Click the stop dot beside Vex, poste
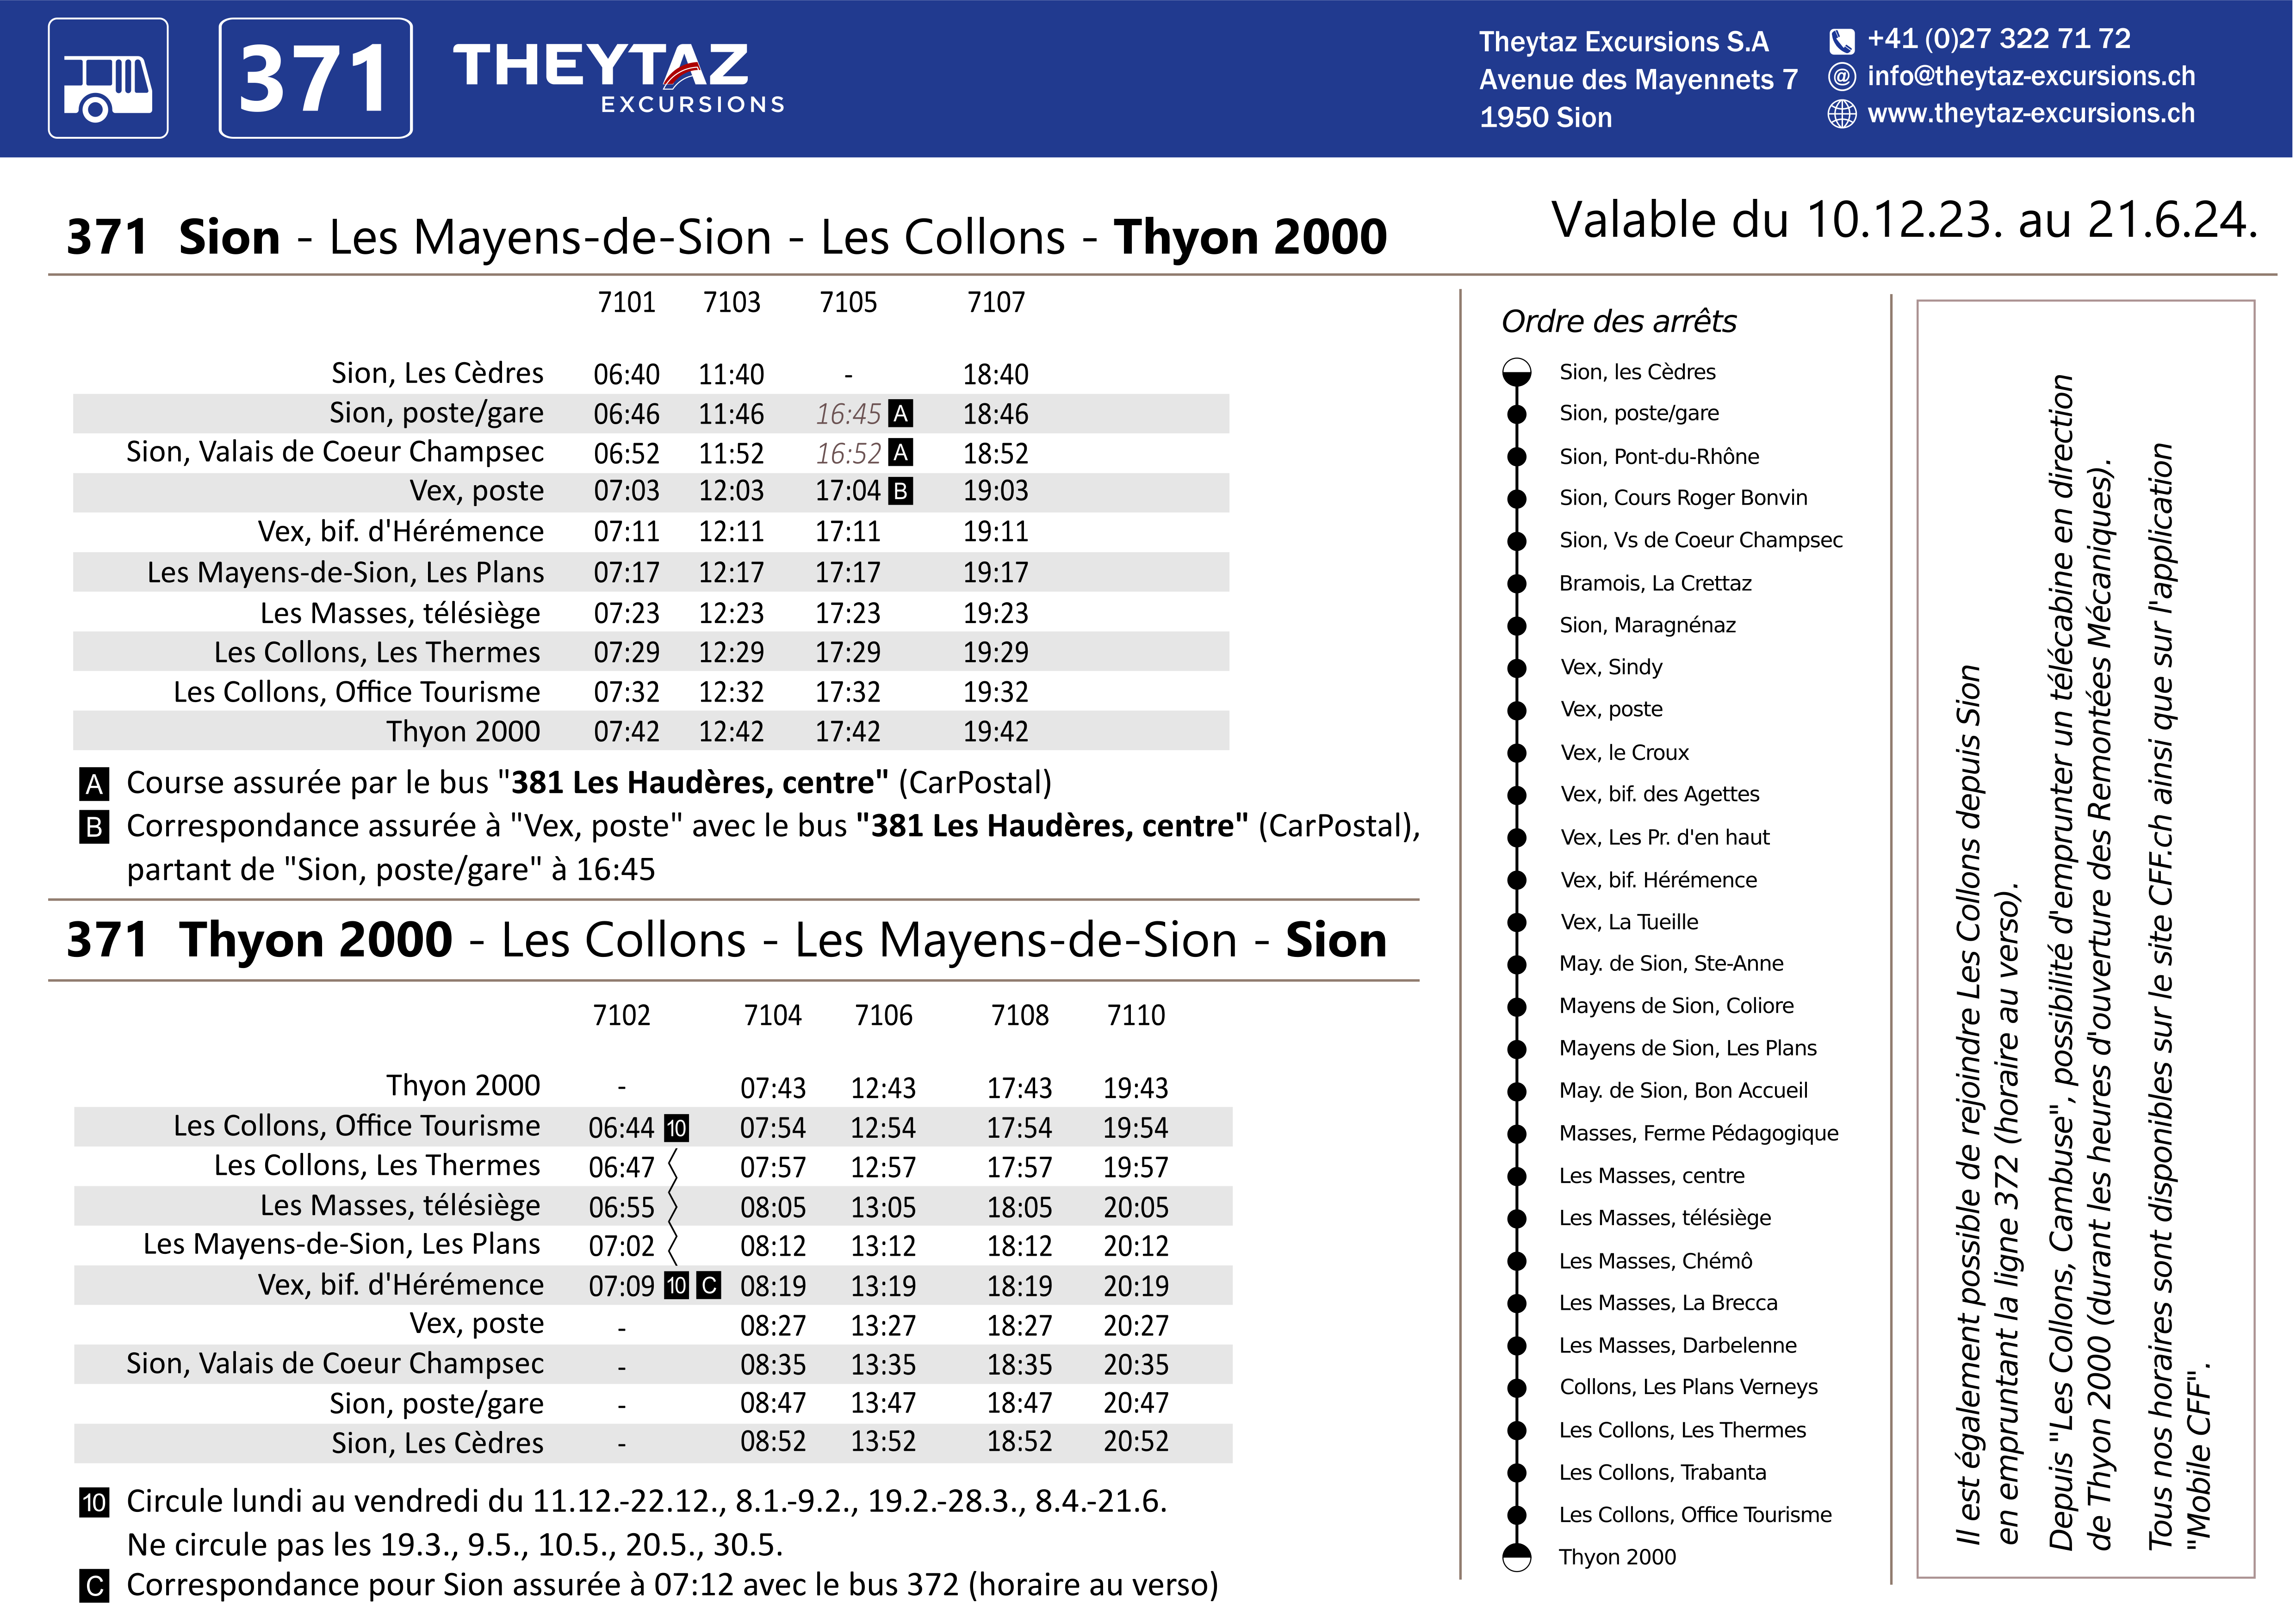Image resolution: width=2296 pixels, height=1616 pixels. tap(1517, 710)
